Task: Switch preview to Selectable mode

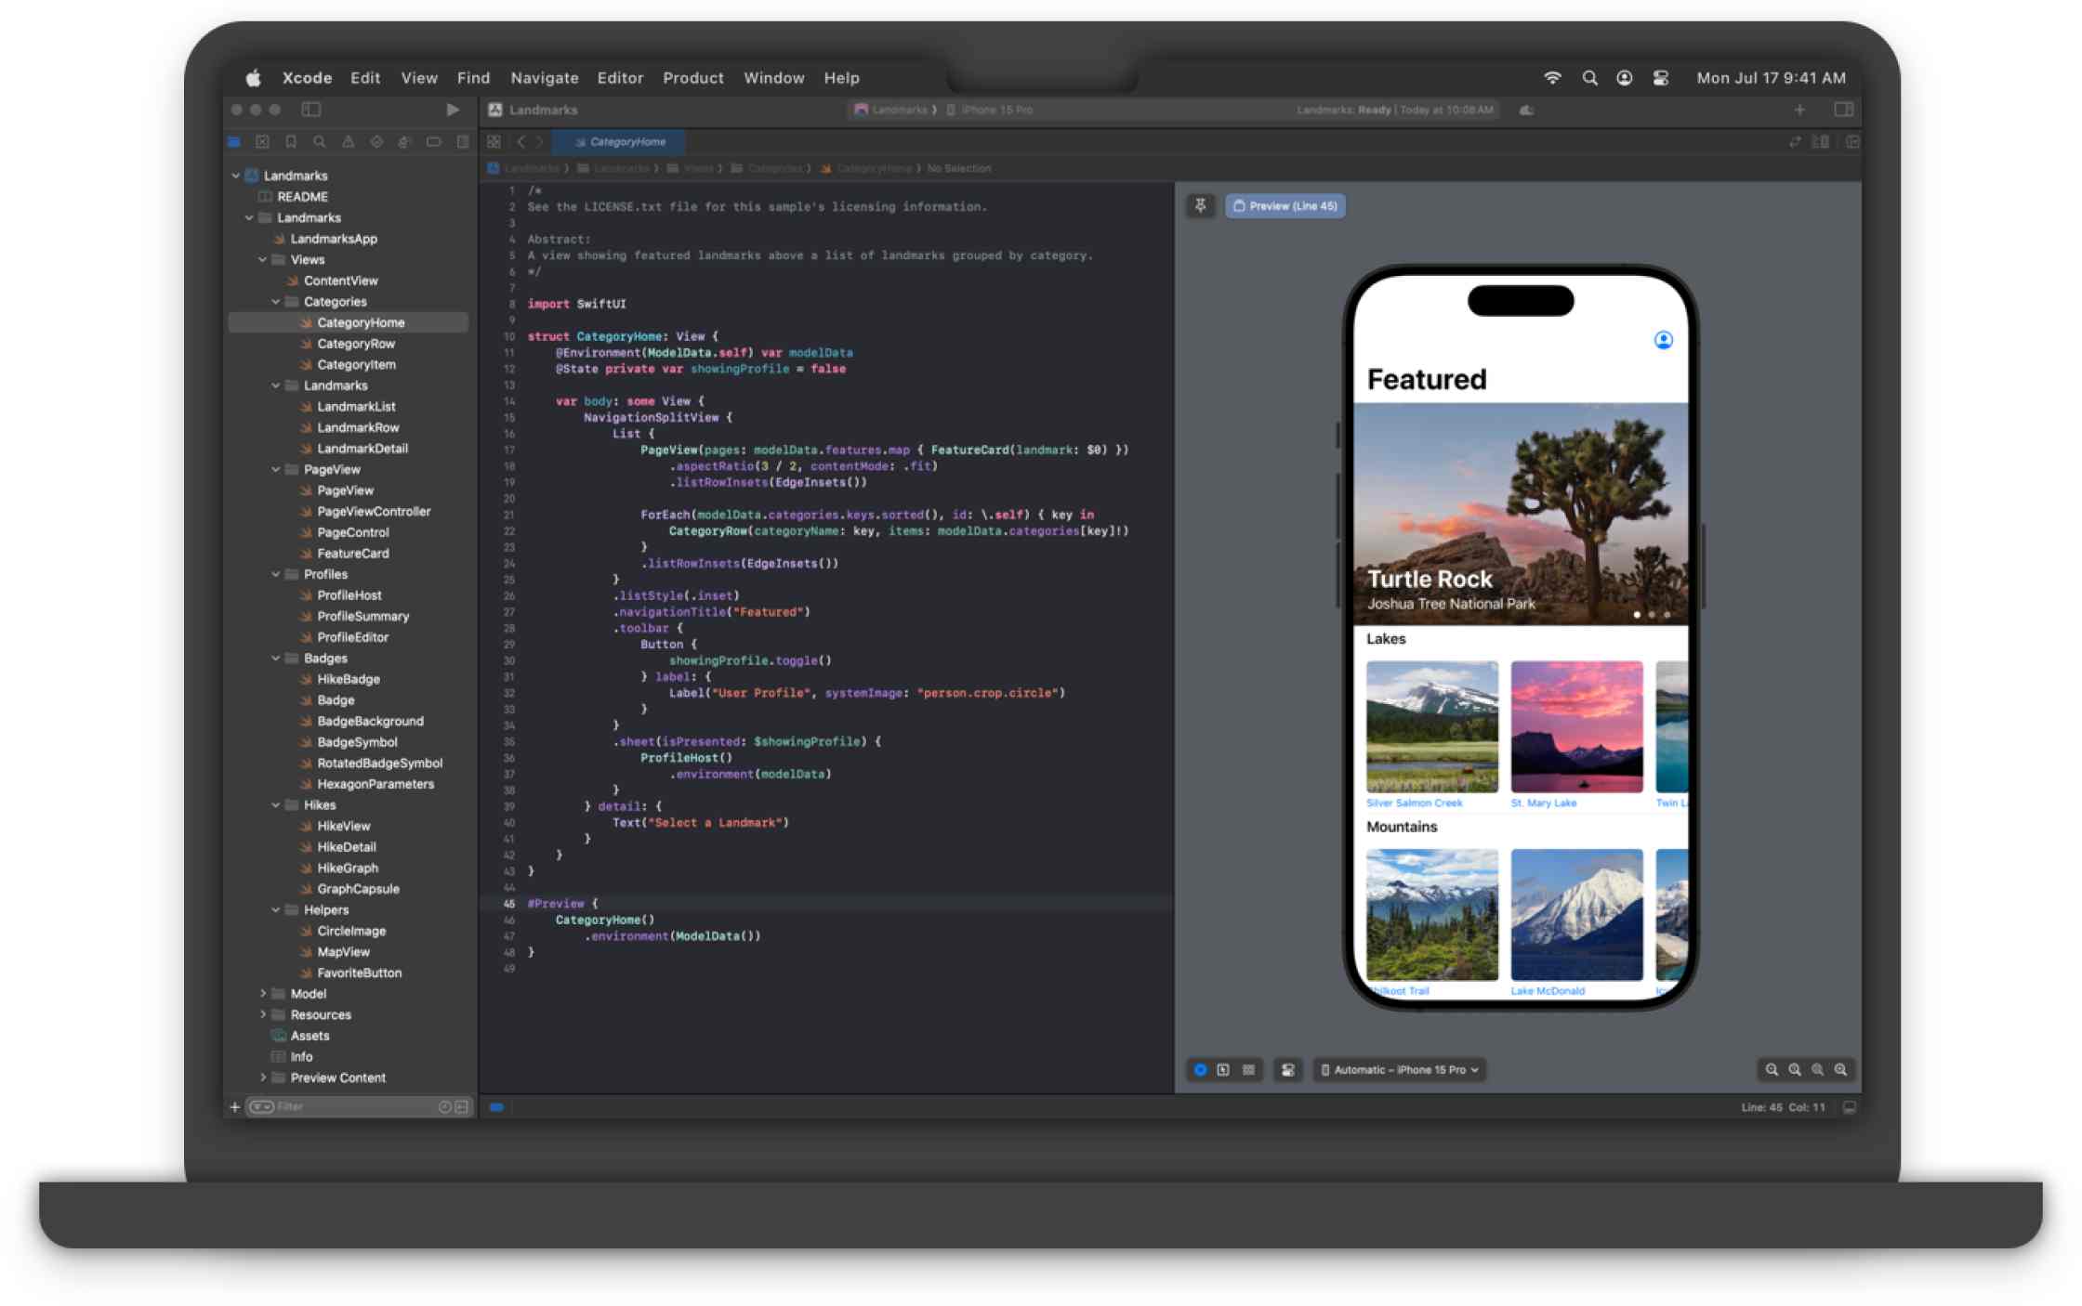Action: (x=1222, y=1070)
